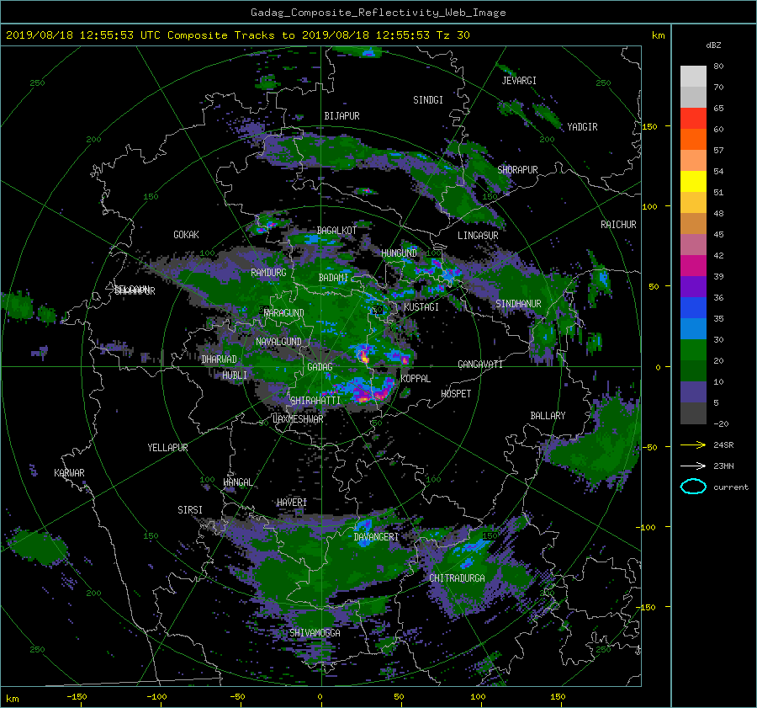Image resolution: width=757 pixels, height=708 pixels.
Task: Click the YELLAPUR city label
Action: tap(167, 448)
